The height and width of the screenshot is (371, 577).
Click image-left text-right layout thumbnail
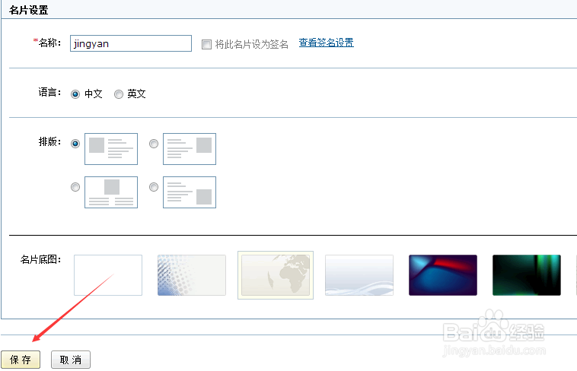click(x=111, y=149)
